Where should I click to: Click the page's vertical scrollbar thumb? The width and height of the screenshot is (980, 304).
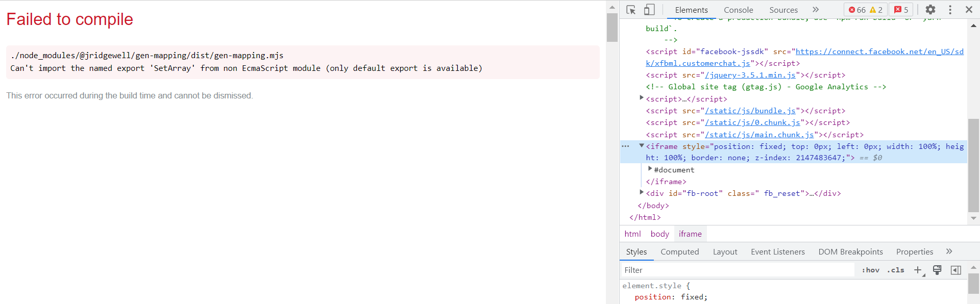(612, 28)
